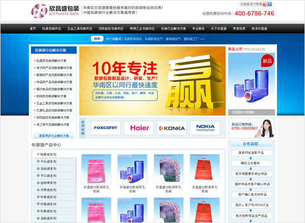Screen dimensions: 305x223
Task: Click the 10年专注 promotional banner
Action: coord(152,81)
